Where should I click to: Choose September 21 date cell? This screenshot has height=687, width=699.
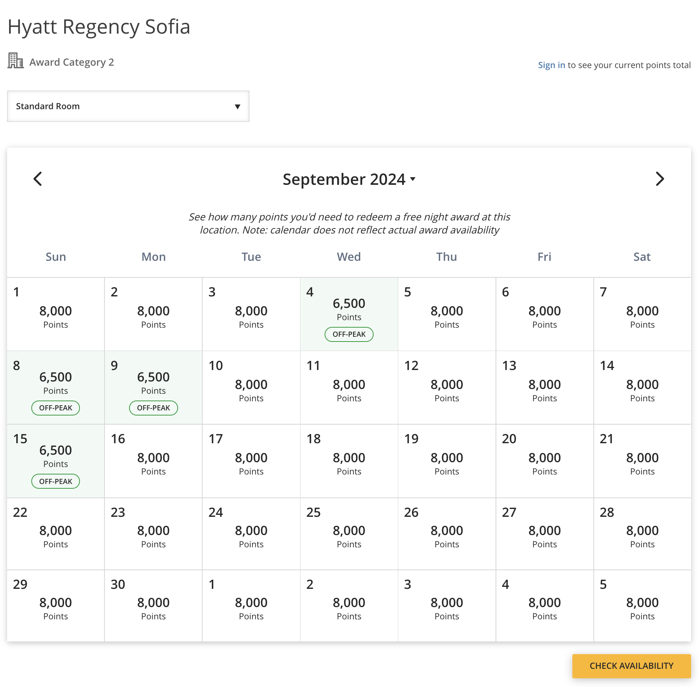pos(642,461)
